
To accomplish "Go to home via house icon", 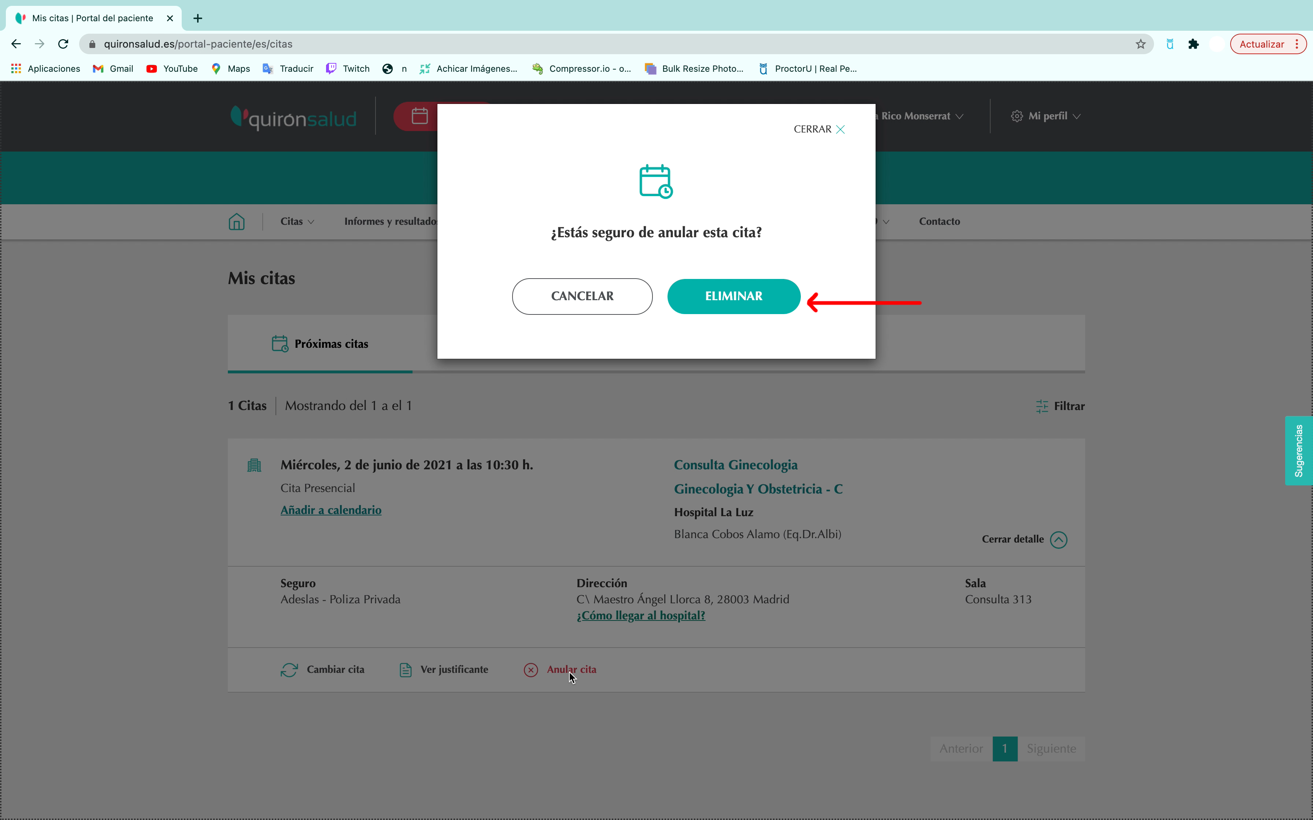I will pyautogui.click(x=237, y=221).
